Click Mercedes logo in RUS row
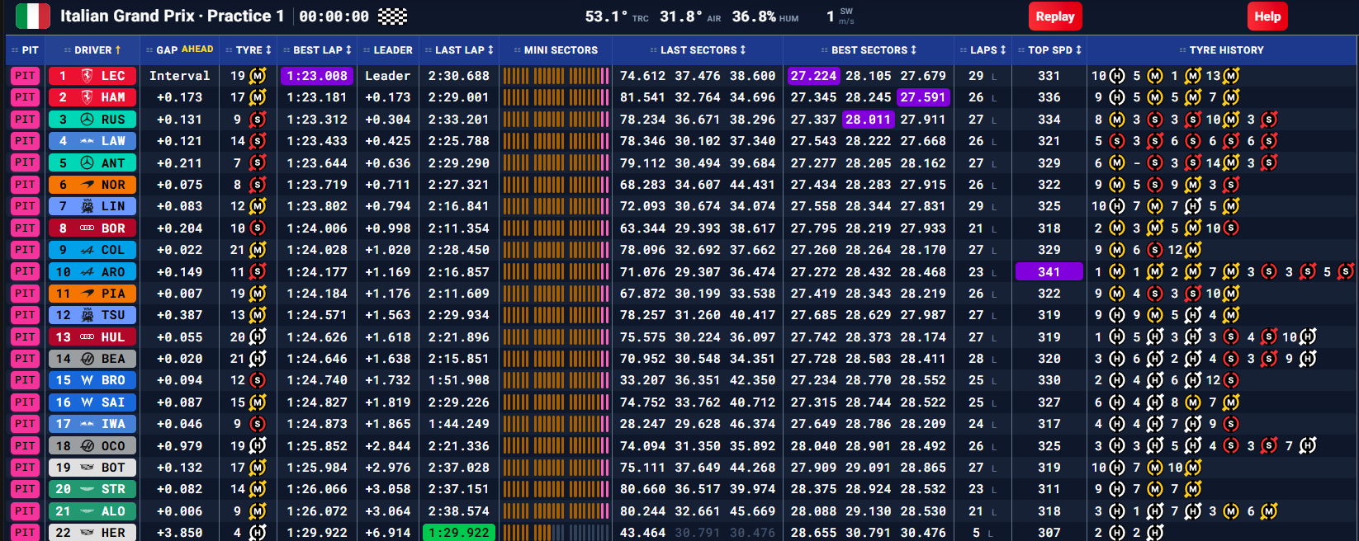 (87, 120)
